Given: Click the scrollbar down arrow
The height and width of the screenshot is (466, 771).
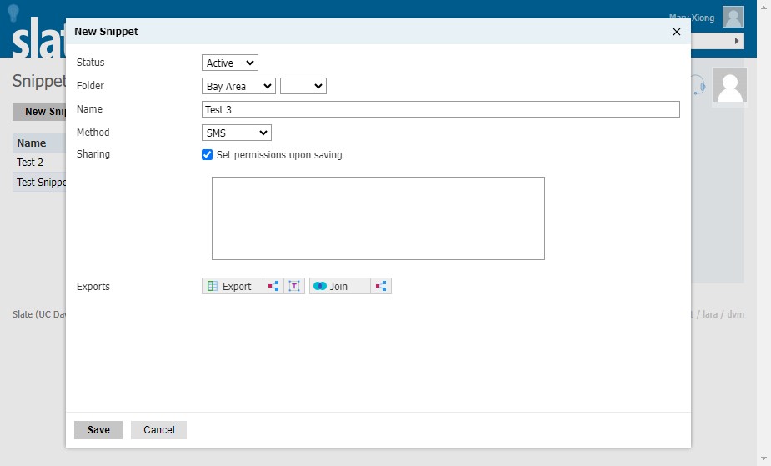Looking at the screenshot, I should click(x=763, y=459).
